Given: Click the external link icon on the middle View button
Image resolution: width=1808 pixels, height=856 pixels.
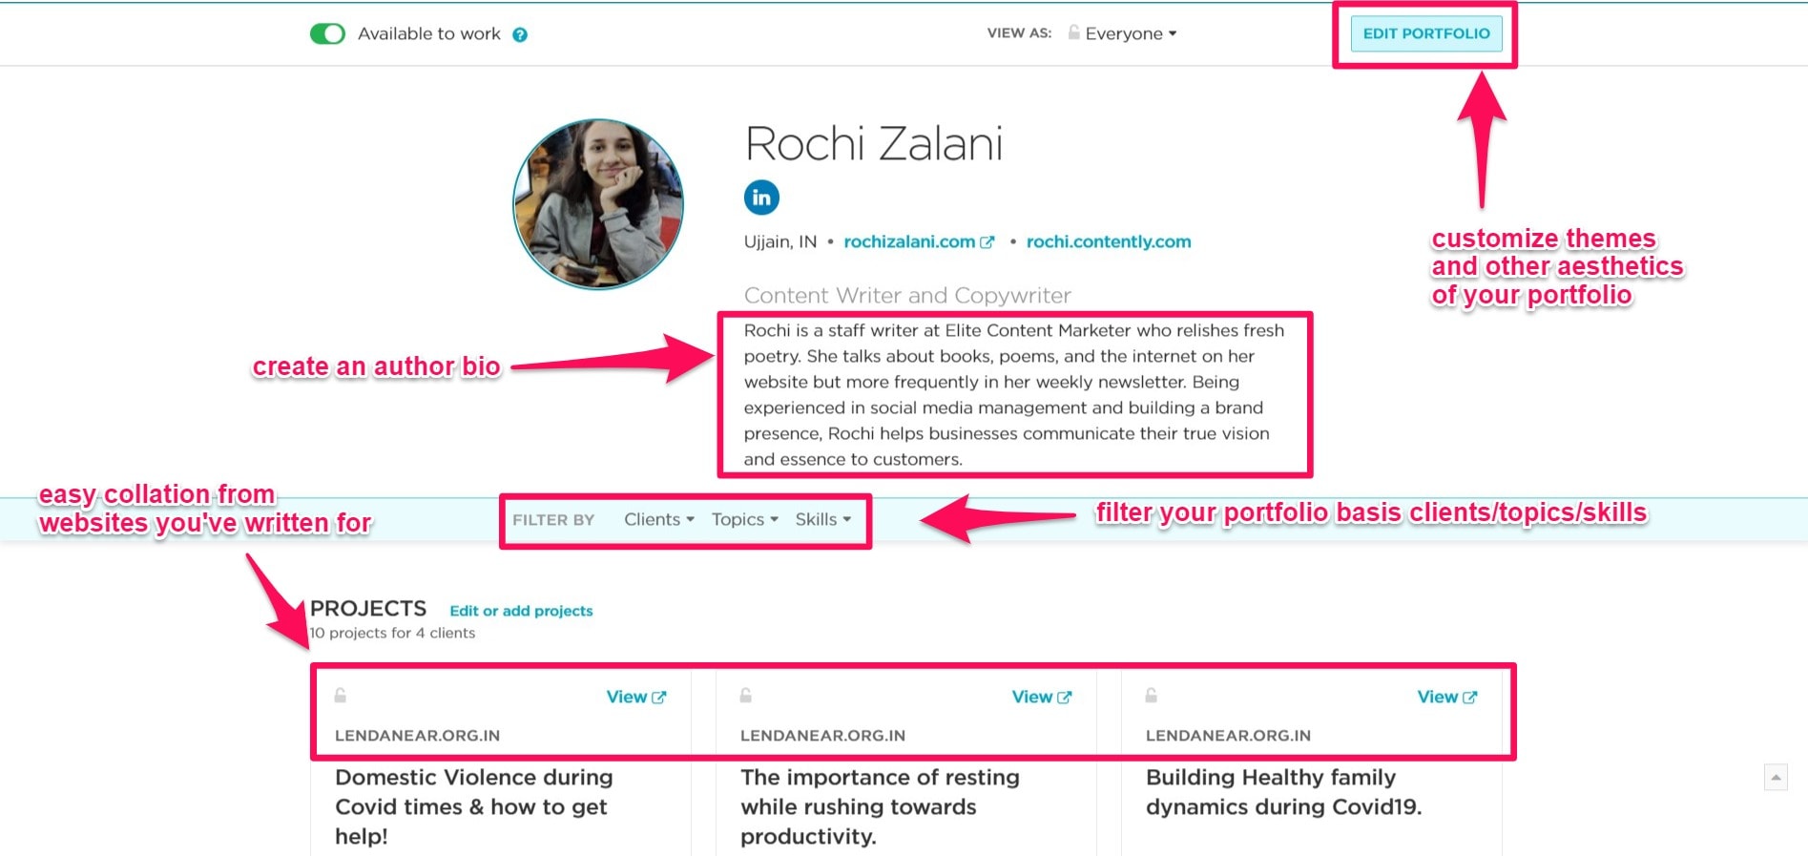Looking at the screenshot, I should pos(1064,697).
